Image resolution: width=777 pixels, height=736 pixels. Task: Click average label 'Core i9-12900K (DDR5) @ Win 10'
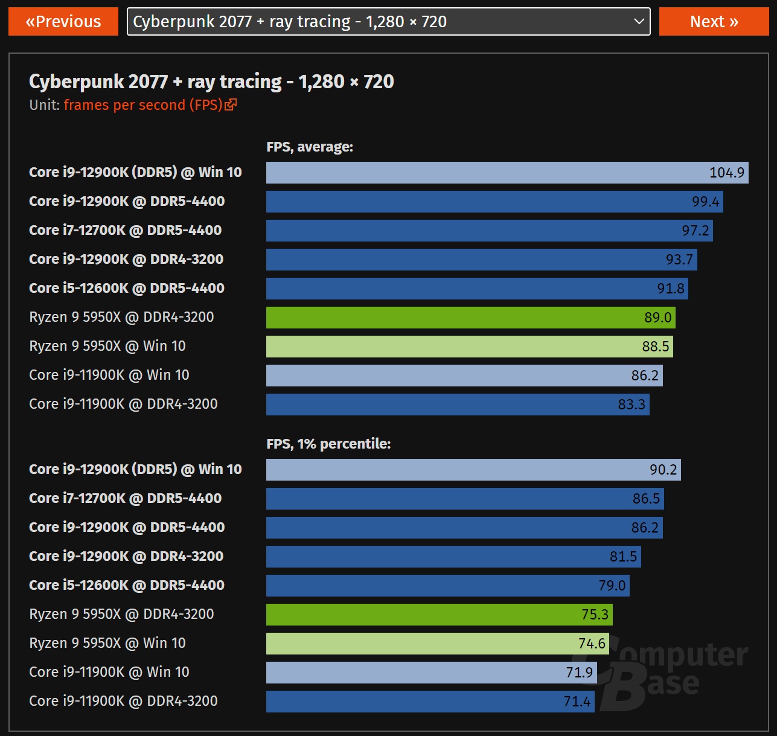coord(135,173)
